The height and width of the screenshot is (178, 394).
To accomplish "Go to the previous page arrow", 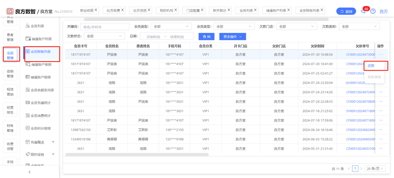I will click(x=349, y=169).
